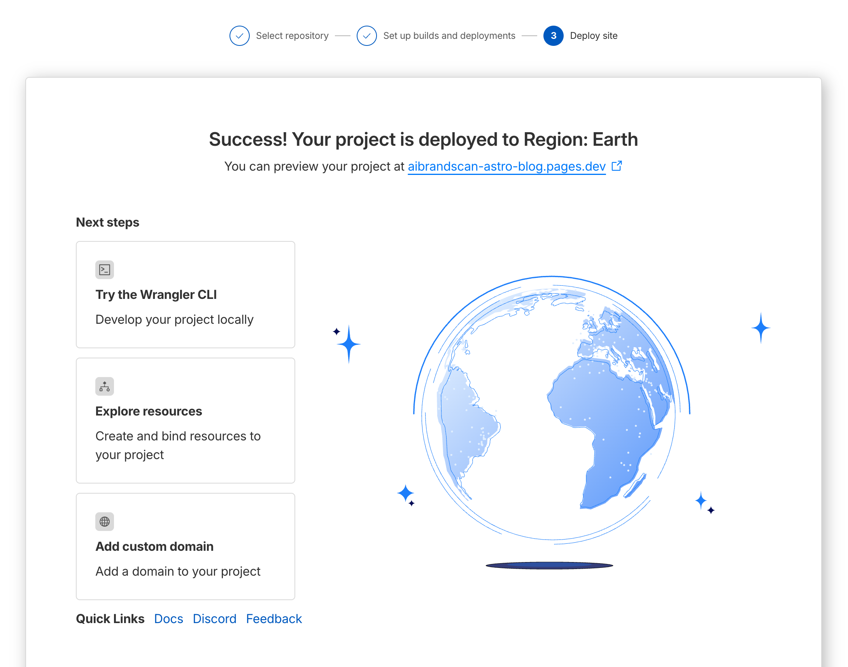The width and height of the screenshot is (848, 667).
Task: Go to Set up builds and deployments step
Action: tap(449, 36)
